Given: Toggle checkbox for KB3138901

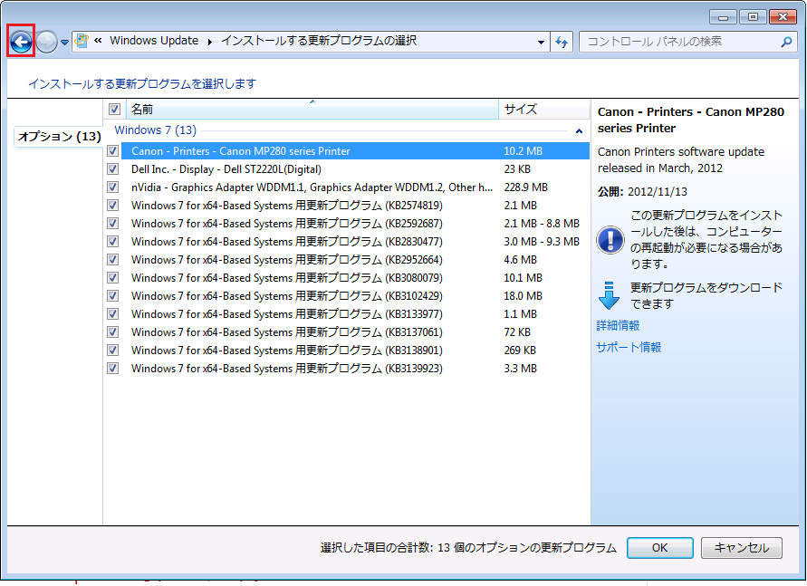Looking at the screenshot, I should click(x=112, y=351).
